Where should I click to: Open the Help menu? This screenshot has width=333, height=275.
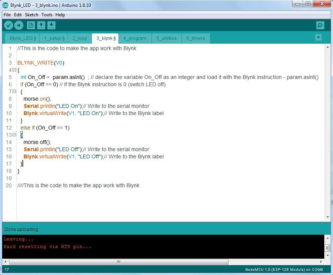click(x=60, y=15)
